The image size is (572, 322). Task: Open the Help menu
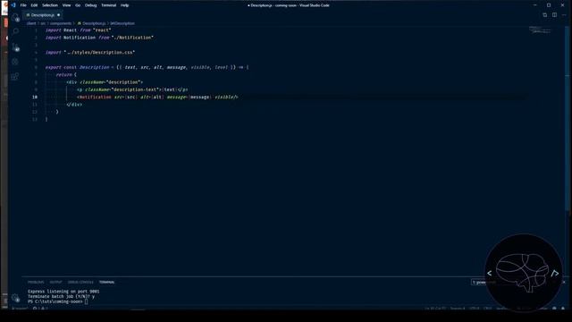tap(124, 5)
